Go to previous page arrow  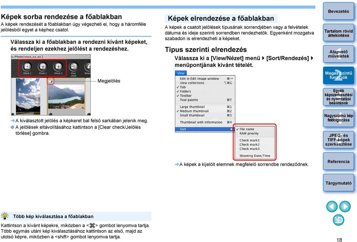pos(332,207)
